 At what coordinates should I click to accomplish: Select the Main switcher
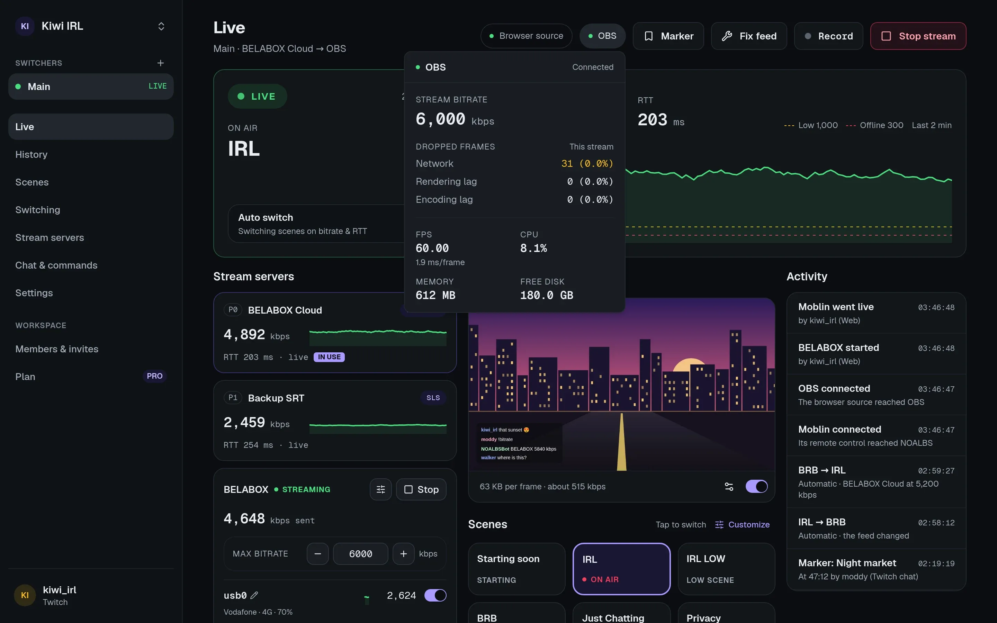pos(91,87)
